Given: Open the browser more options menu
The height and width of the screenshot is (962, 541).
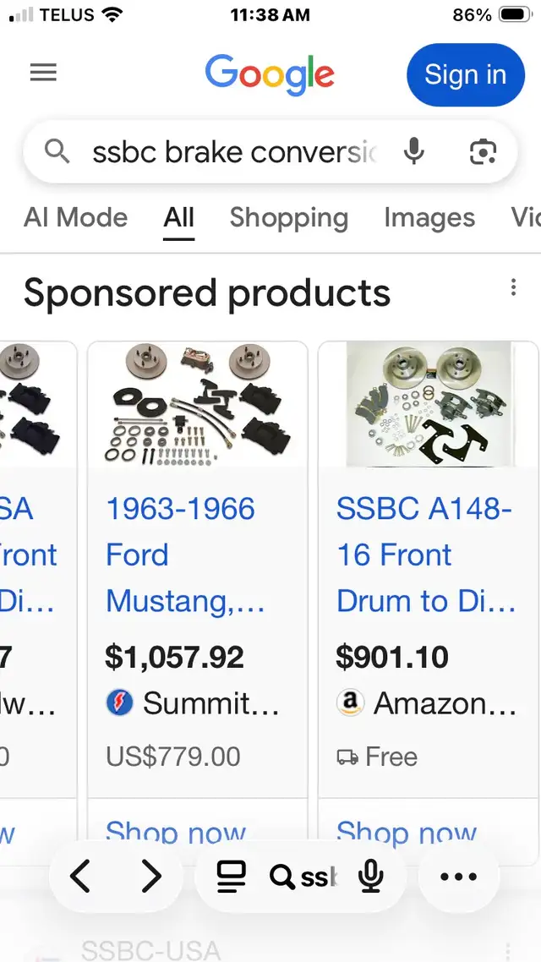Looking at the screenshot, I should click(459, 877).
